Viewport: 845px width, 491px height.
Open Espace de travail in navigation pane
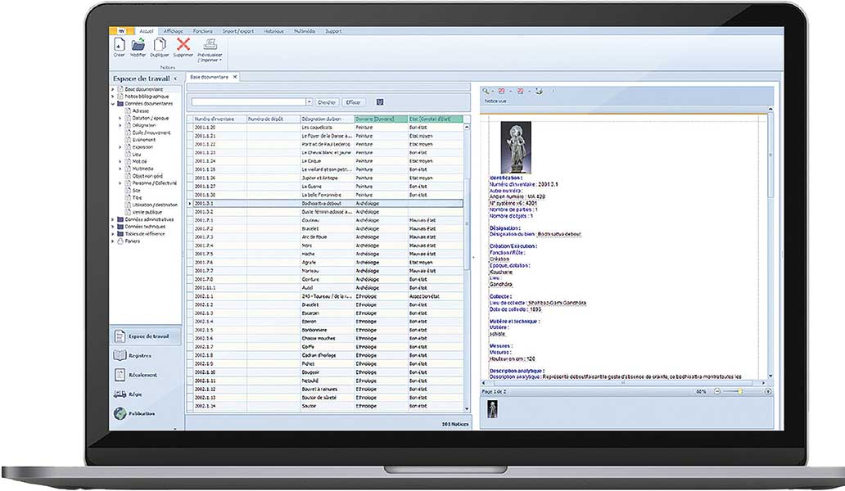[146, 336]
